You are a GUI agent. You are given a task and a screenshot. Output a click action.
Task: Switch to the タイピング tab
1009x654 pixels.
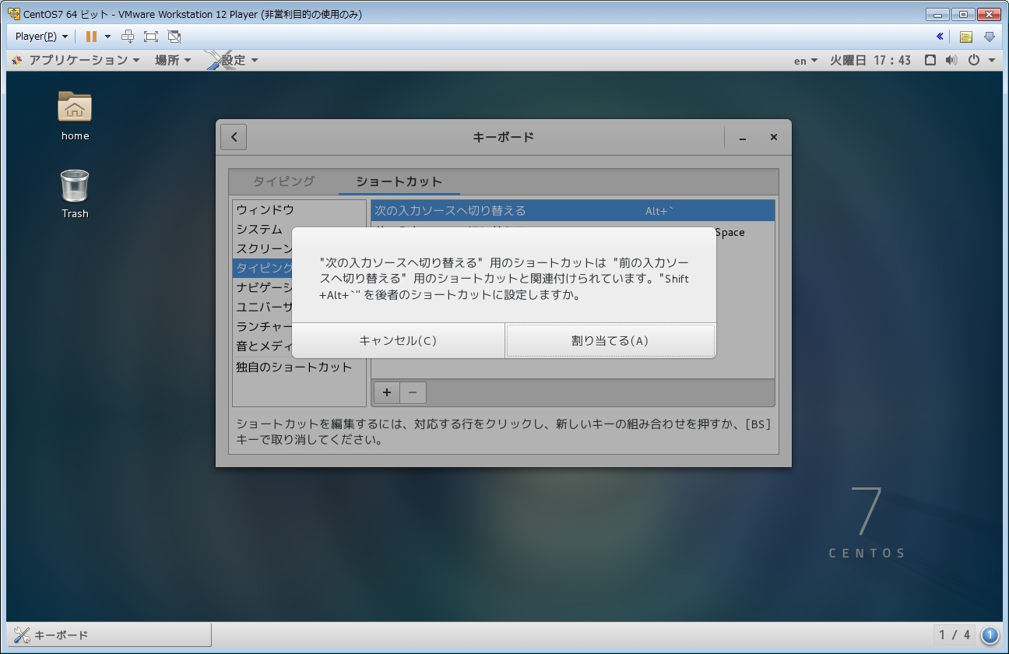pos(283,181)
